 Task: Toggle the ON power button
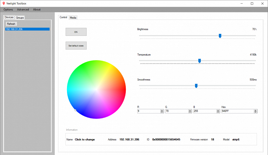[x=76, y=32]
